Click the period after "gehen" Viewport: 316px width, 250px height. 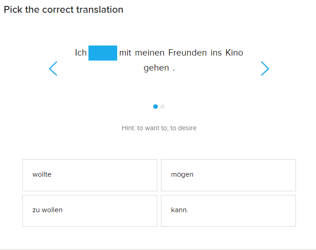(174, 68)
